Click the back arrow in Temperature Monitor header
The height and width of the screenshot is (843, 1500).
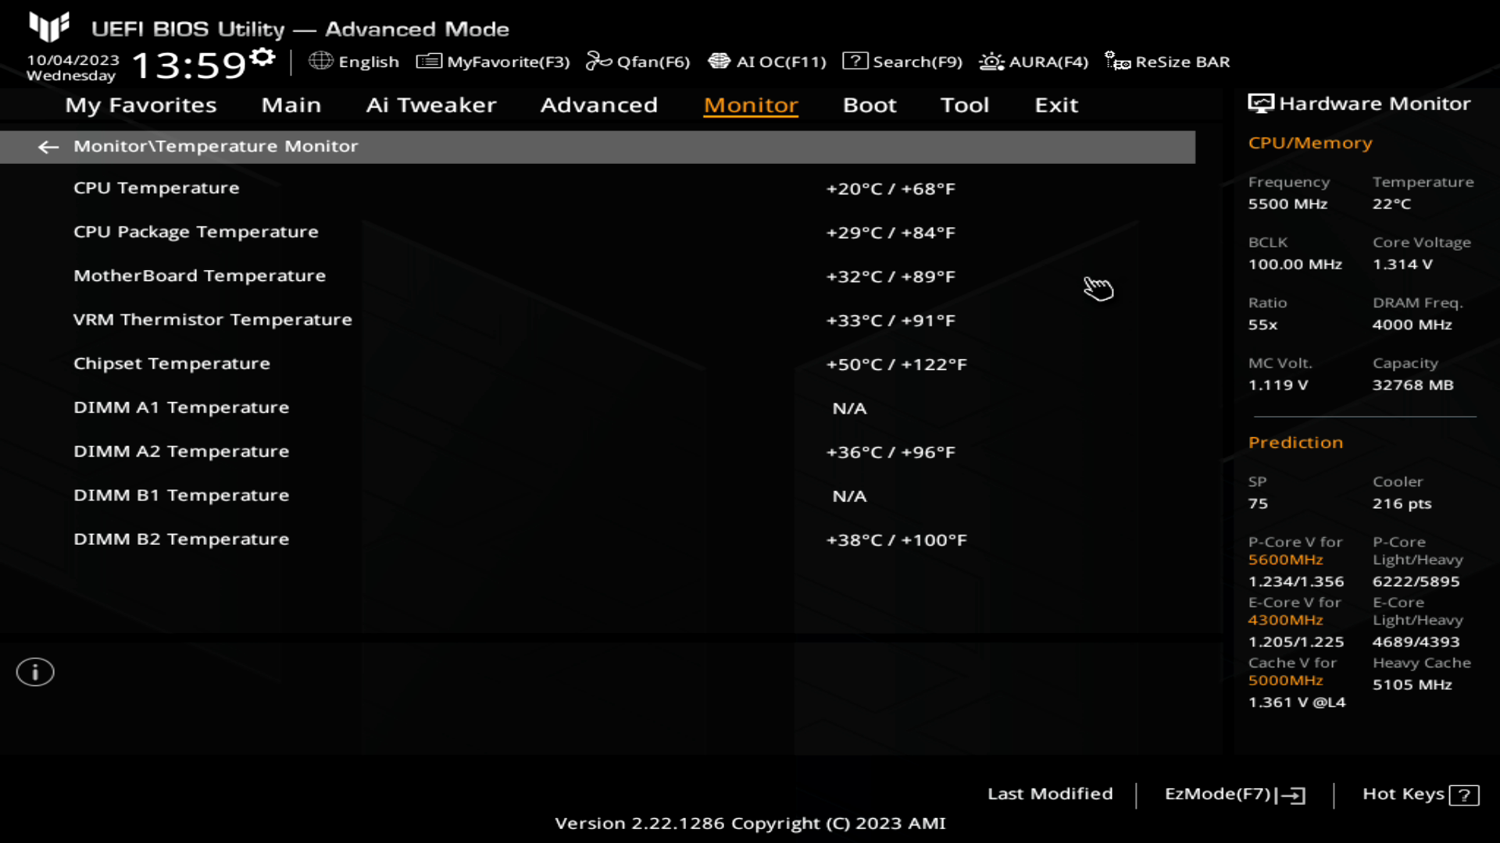(48, 147)
